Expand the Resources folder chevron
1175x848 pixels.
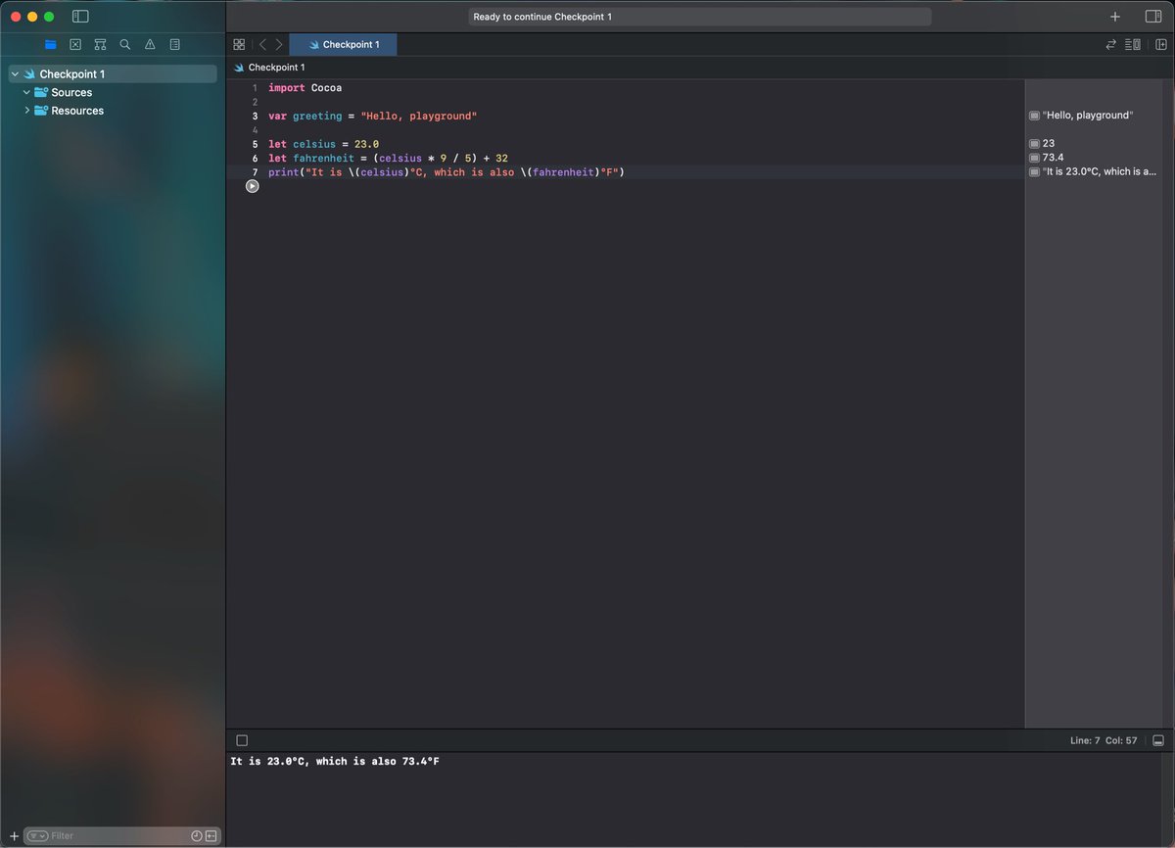(x=26, y=111)
